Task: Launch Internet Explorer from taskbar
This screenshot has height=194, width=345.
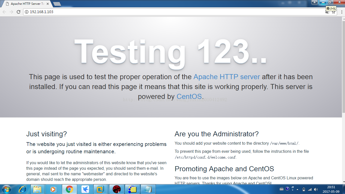Action: pos(23,189)
